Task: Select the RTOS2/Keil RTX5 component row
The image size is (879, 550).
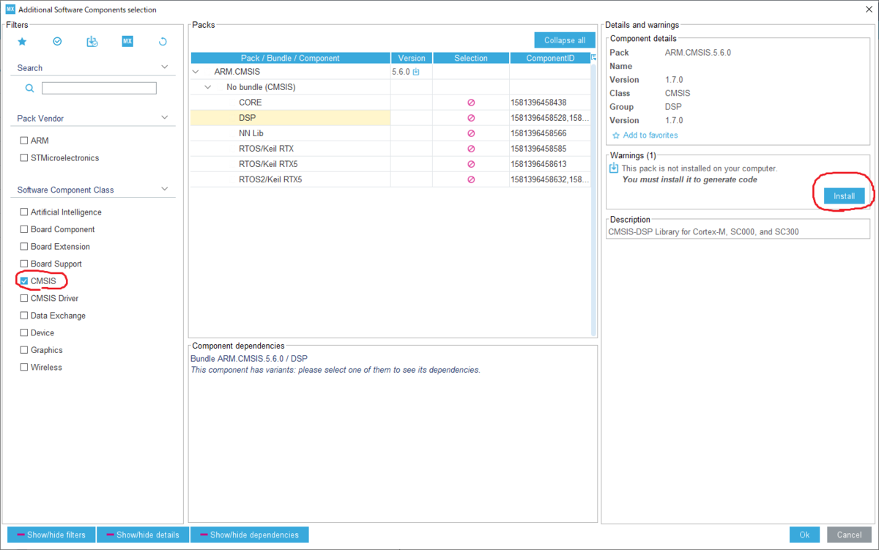Action: pos(390,179)
